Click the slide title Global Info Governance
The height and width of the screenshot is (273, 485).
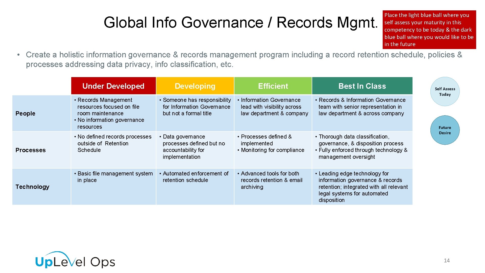tap(240, 22)
